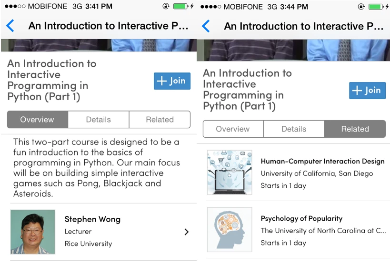
Task: Tap the back arrow on right screen
Action: (206, 26)
